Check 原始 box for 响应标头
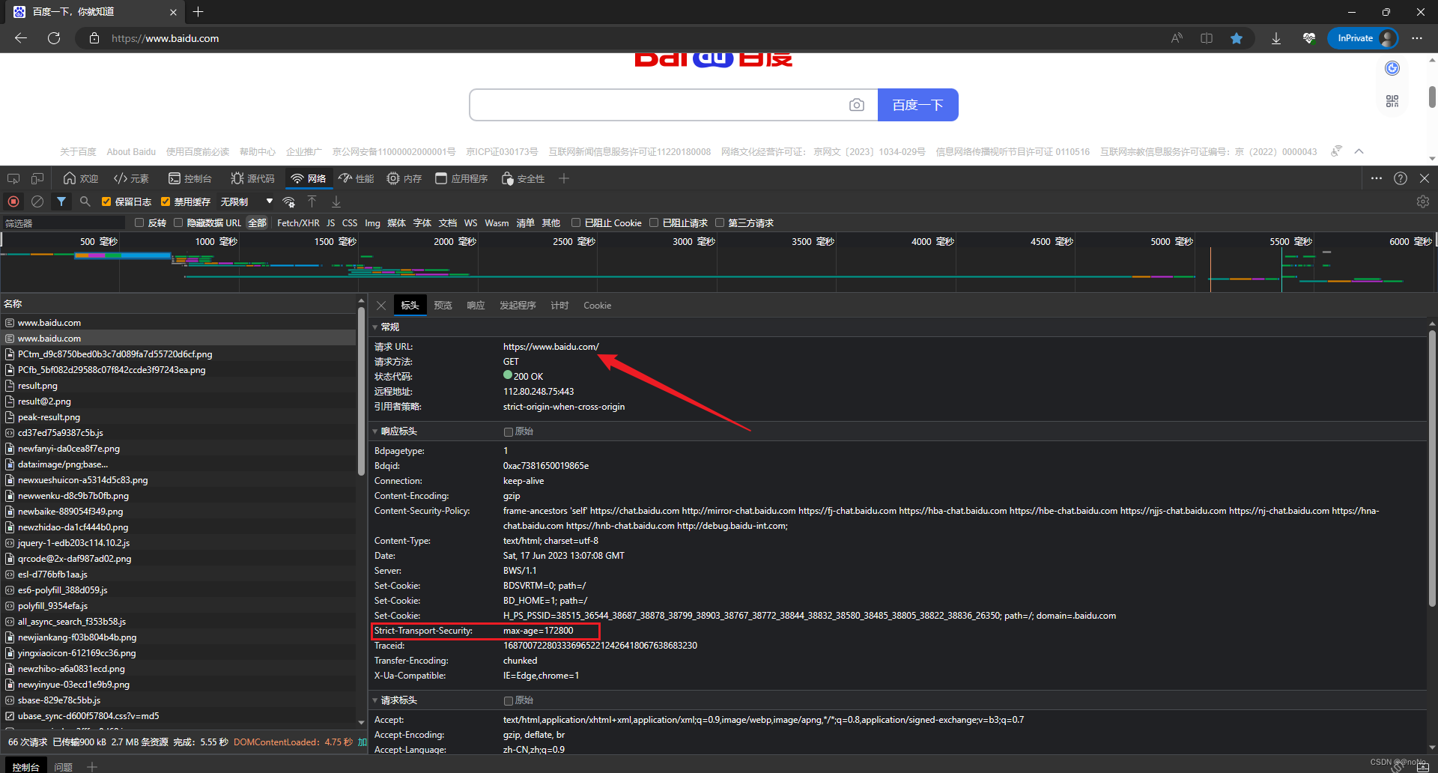 [x=509, y=432]
